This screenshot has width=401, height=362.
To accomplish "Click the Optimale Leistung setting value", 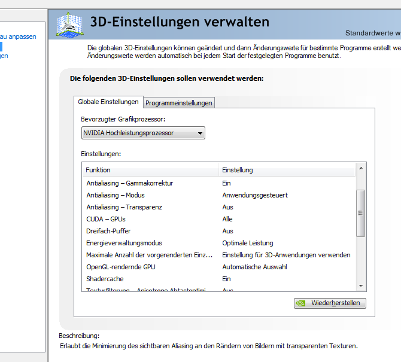I will pyautogui.click(x=248, y=243).
